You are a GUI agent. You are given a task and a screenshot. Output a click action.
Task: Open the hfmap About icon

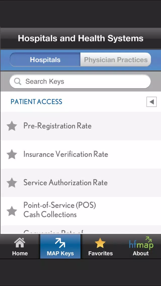pos(141,243)
